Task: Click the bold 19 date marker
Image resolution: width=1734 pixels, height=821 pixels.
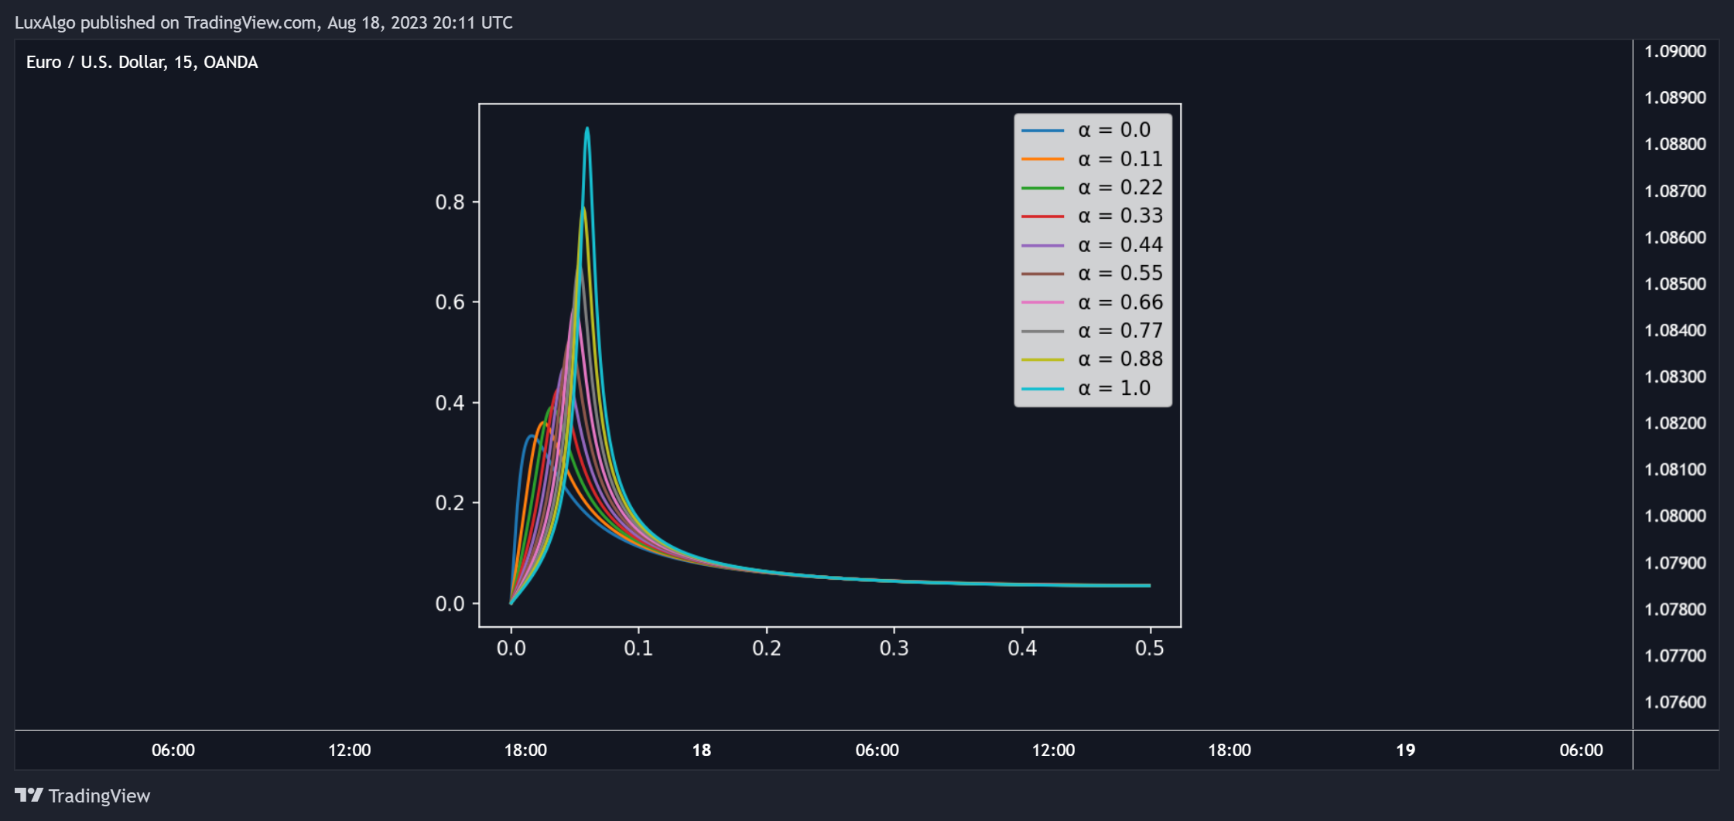Action: (1405, 750)
